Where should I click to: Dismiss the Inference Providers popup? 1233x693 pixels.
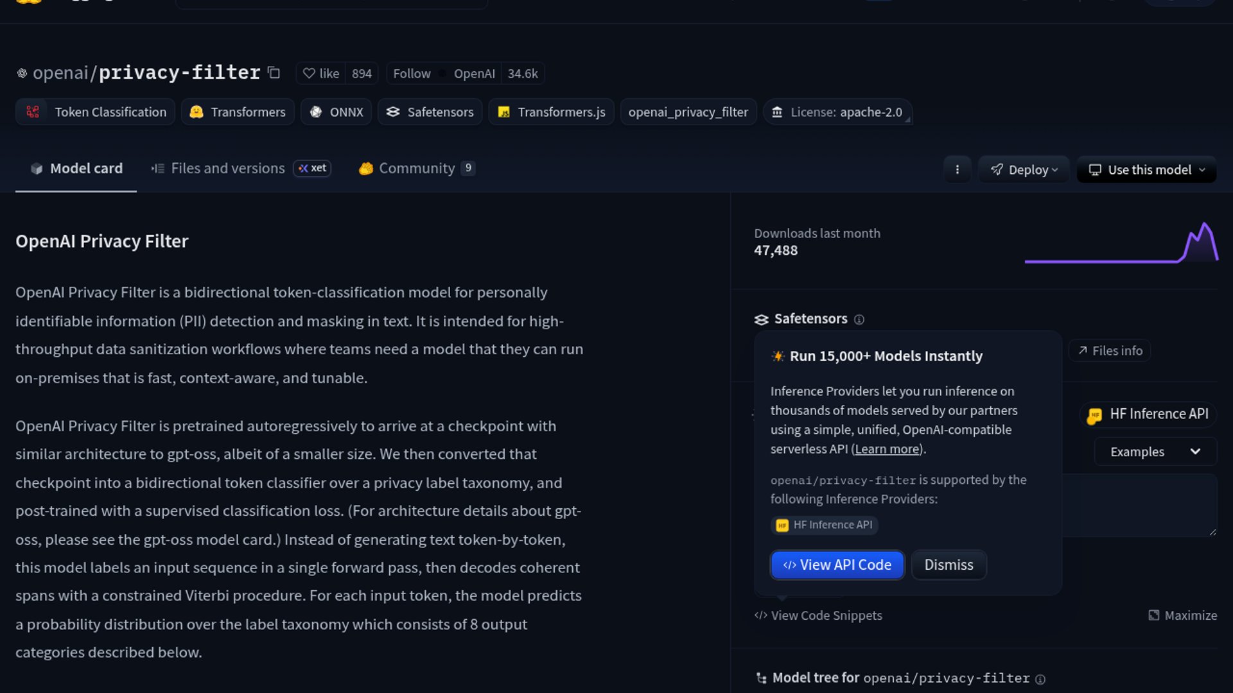click(x=949, y=565)
